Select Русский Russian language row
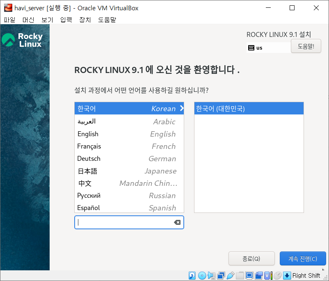Image resolution: width=329 pixels, height=281 pixels. [x=129, y=195]
